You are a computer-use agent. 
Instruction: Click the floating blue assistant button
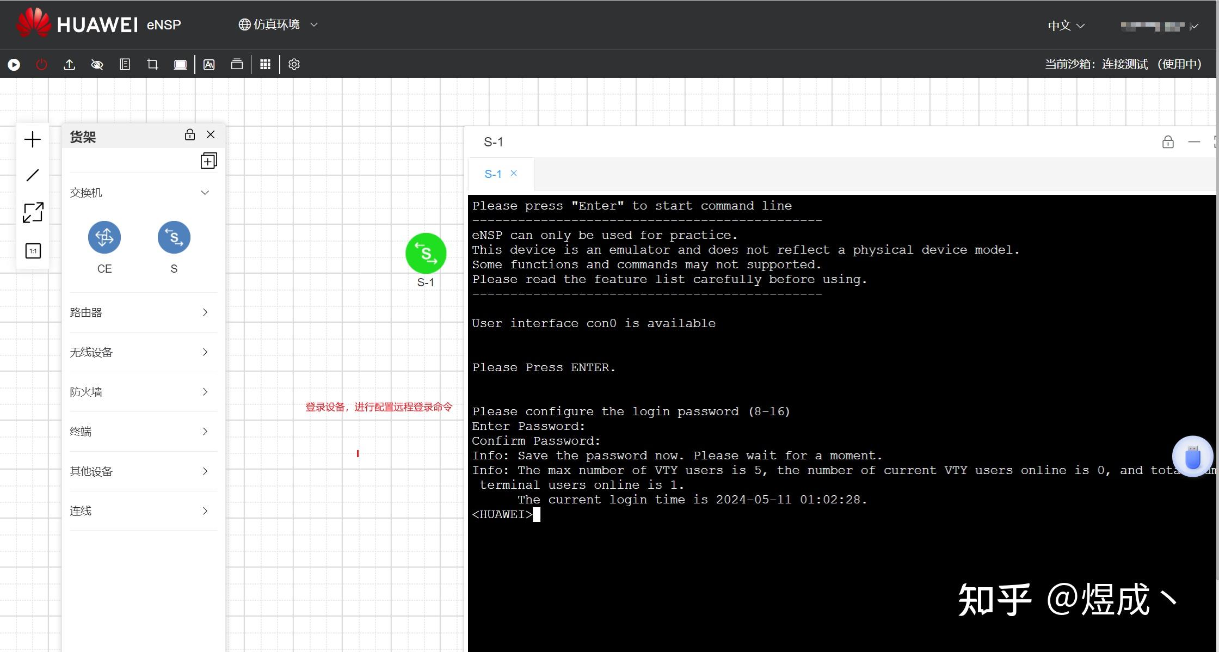[1192, 457]
